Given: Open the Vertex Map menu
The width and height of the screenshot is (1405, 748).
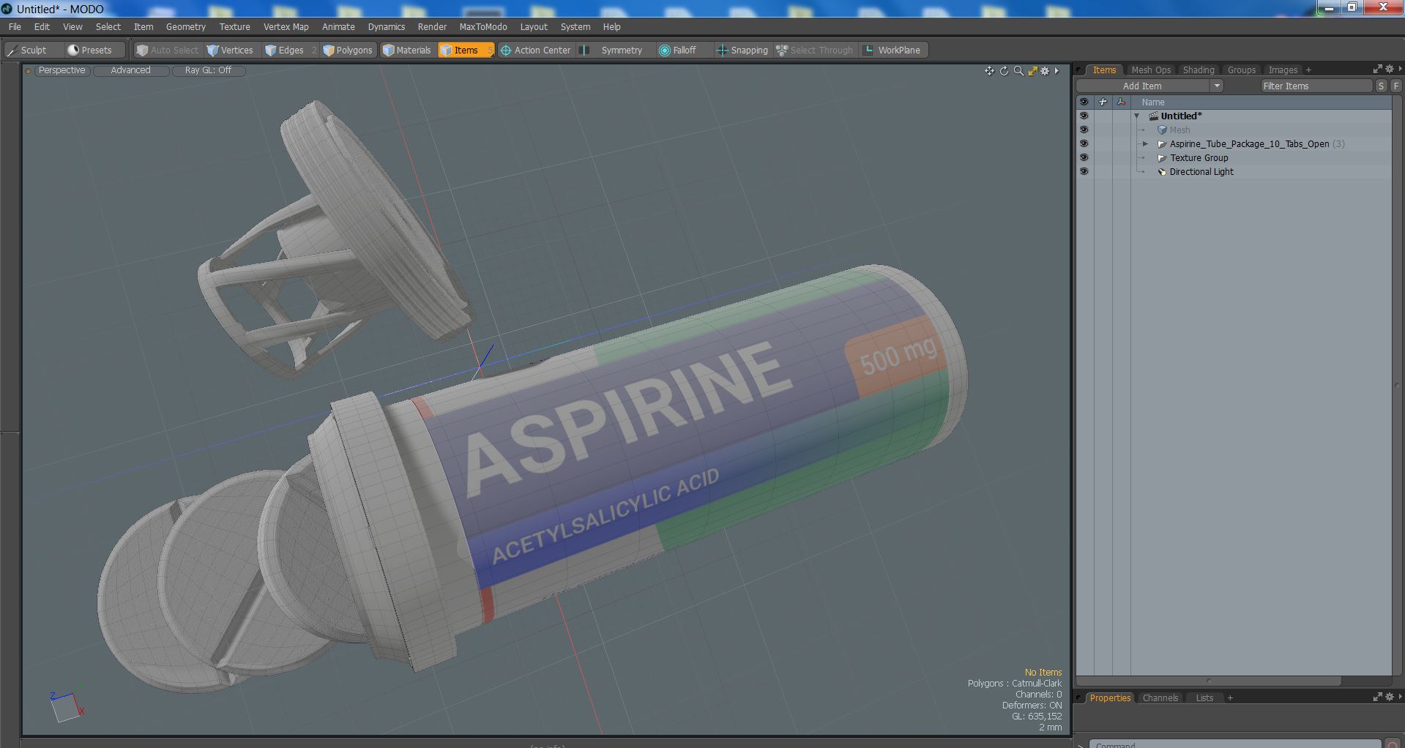Looking at the screenshot, I should click(x=286, y=26).
